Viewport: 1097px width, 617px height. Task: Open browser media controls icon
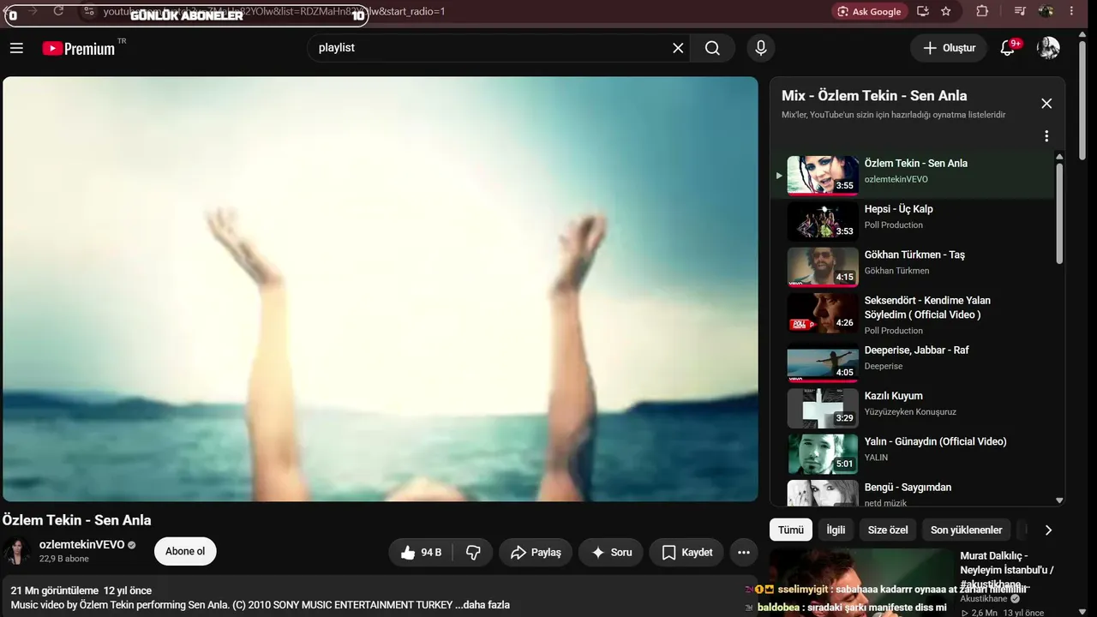click(1020, 11)
